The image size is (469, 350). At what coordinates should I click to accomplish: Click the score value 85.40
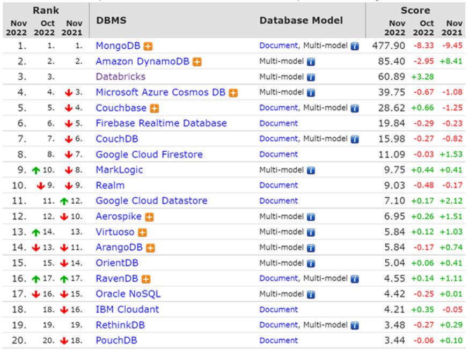pyautogui.click(x=392, y=61)
